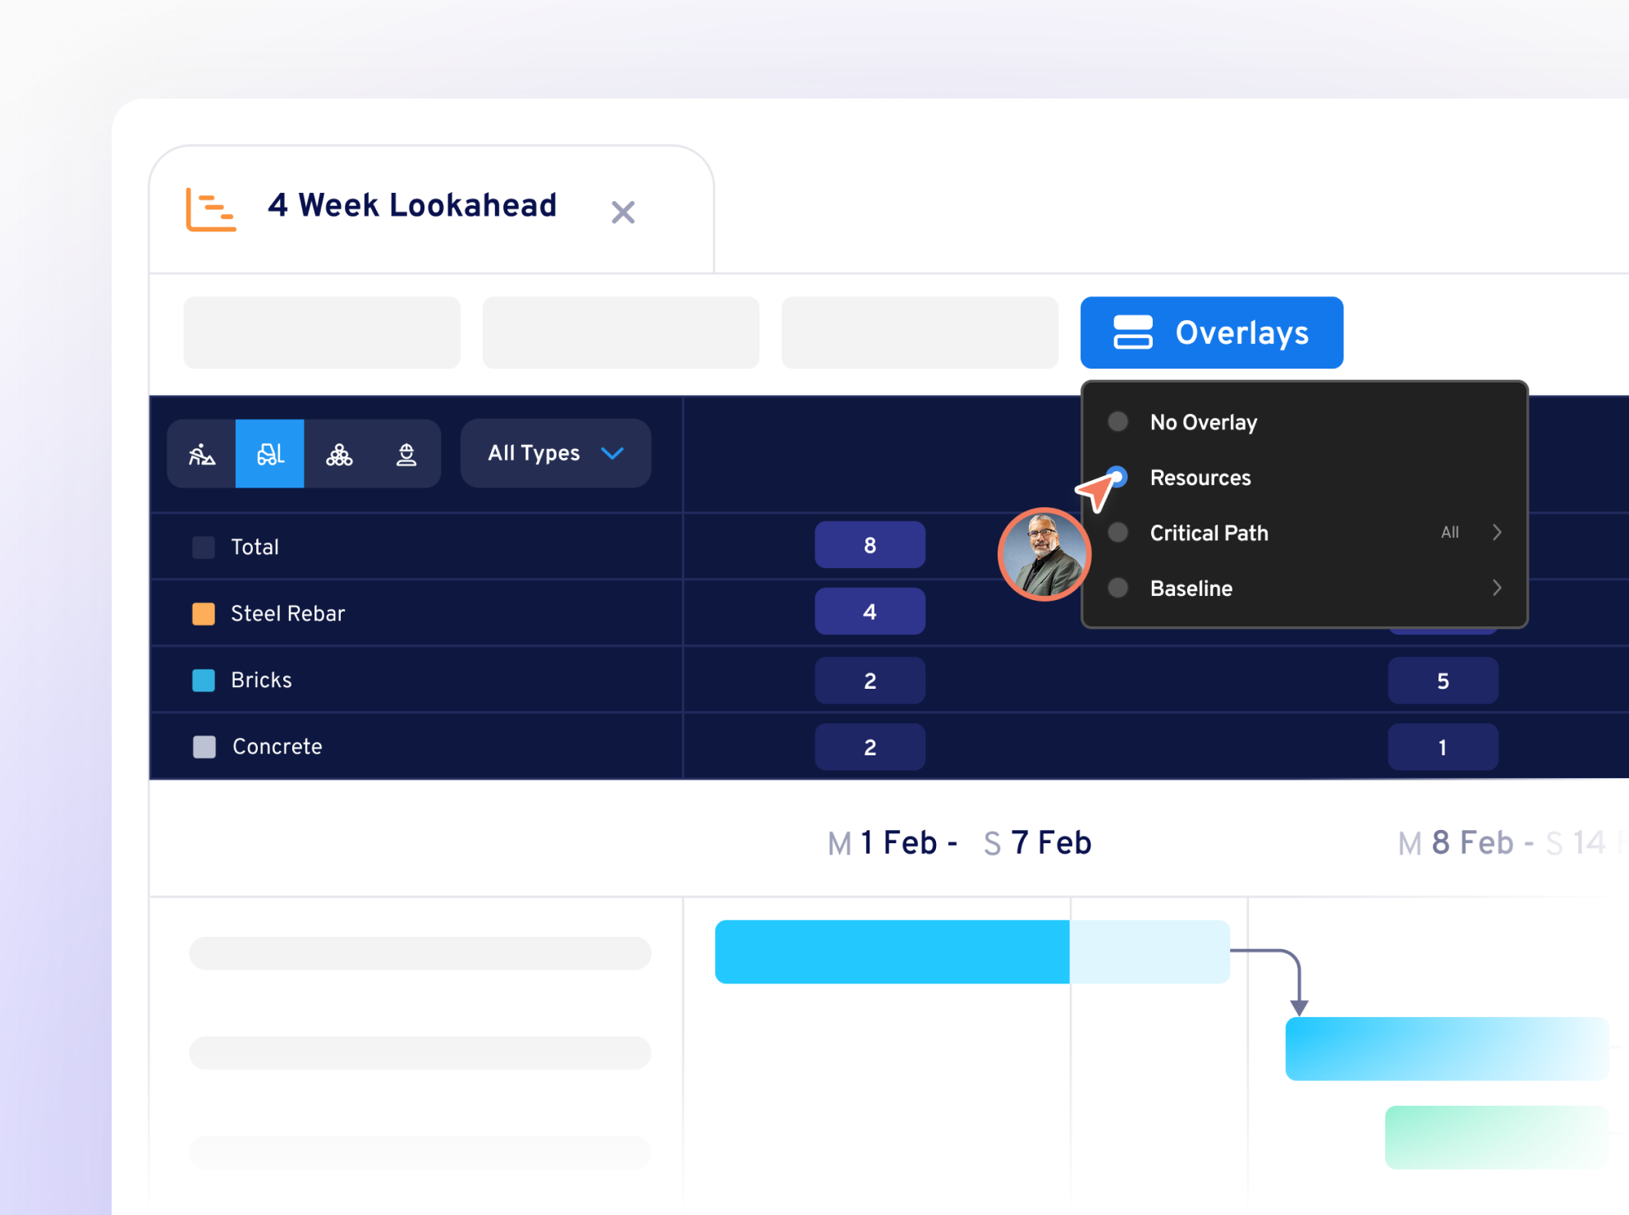1629x1215 pixels.
Task: Click the orange Steel Rebar color swatch
Action: click(x=203, y=613)
